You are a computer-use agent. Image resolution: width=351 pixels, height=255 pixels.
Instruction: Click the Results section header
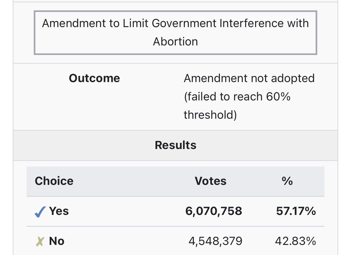[x=175, y=145]
